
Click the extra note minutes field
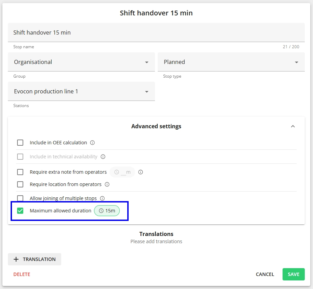pos(122,172)
